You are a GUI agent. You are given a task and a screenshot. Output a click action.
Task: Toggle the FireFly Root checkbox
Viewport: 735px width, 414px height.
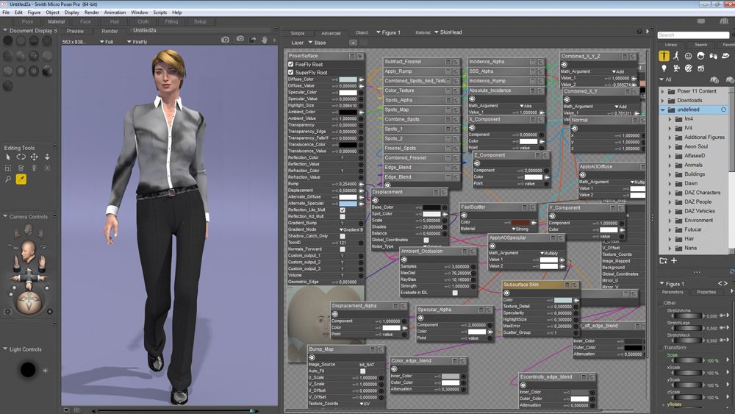291,65
